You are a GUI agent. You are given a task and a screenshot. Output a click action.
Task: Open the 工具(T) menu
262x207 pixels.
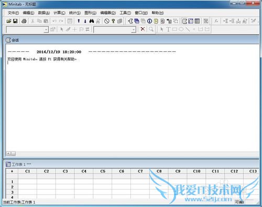[x=125, y=13]
